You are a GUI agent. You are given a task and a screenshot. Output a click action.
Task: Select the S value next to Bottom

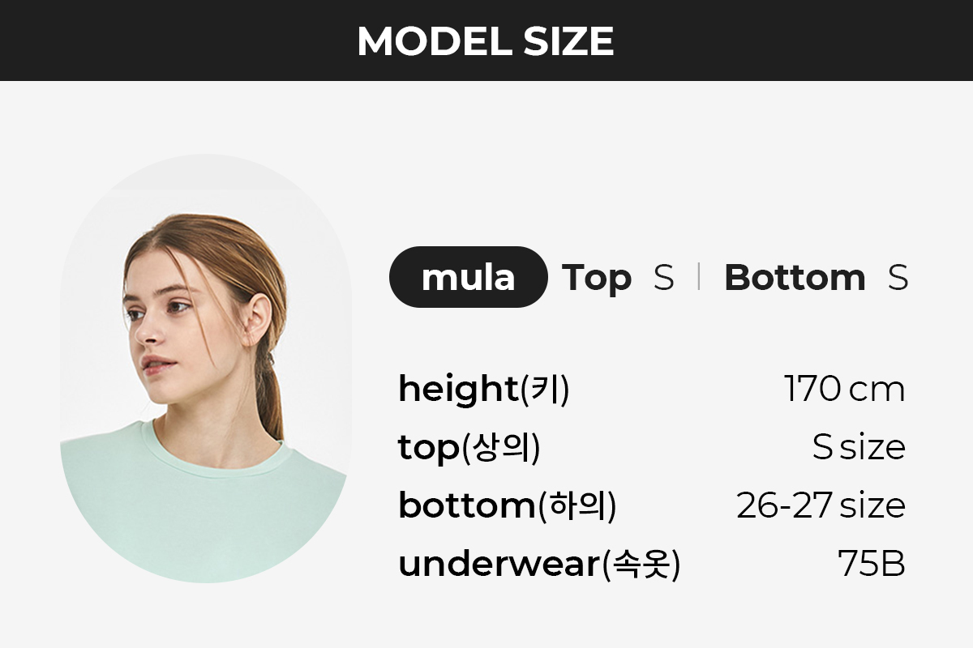898,278
